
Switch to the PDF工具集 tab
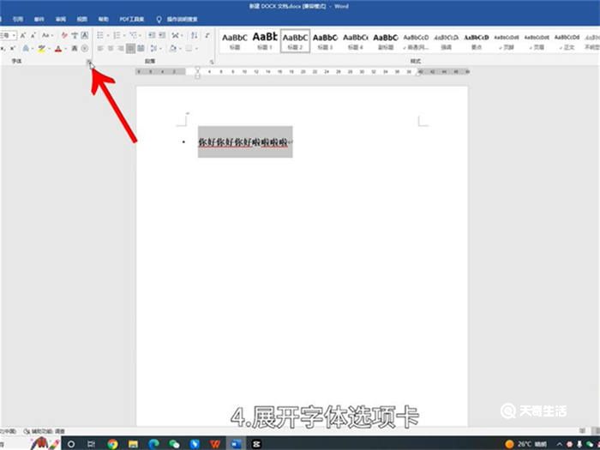pyautogui.click(x=132, y=19)
